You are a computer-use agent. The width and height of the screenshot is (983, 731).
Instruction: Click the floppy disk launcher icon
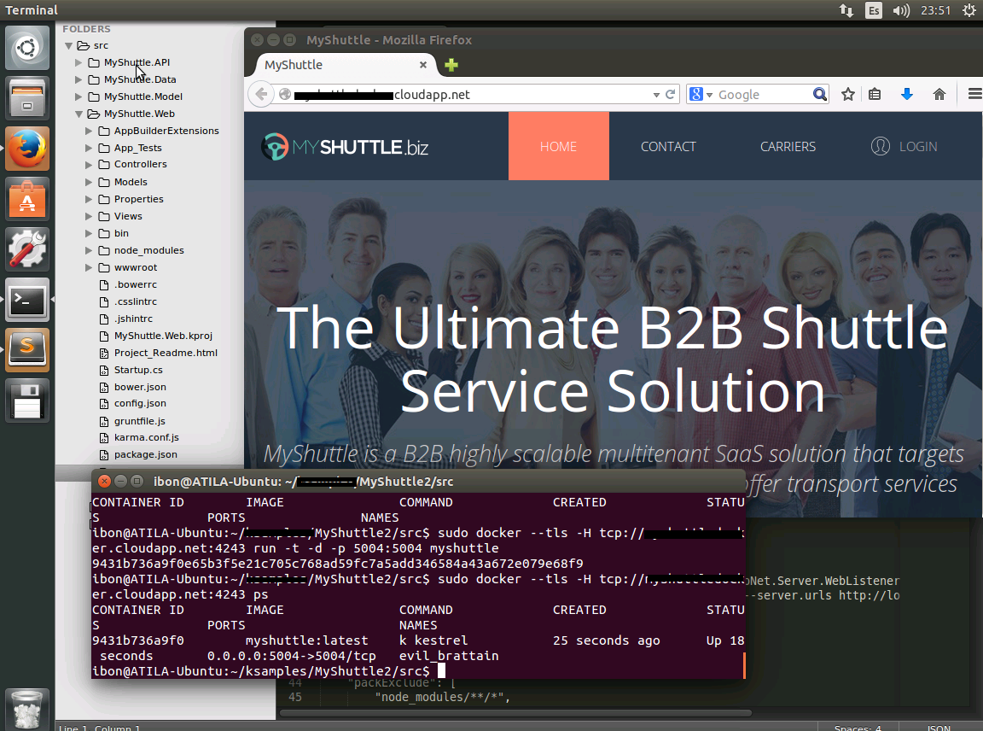27,401
